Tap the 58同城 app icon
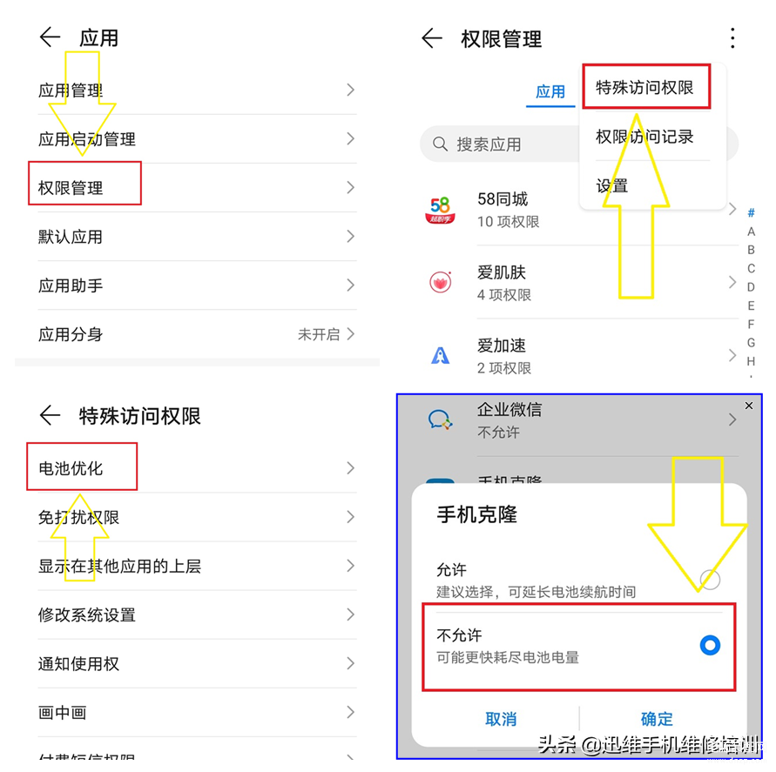This screenshot has height=772, width=776. pyautogui.click(x=440, y=210)
